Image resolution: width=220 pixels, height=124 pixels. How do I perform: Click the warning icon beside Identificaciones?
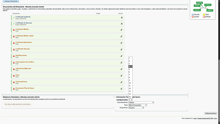pos(14,56)
